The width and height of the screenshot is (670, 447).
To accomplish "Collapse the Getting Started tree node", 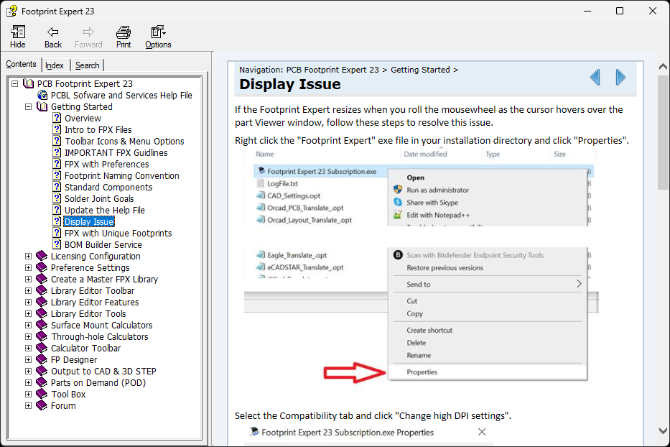I will coord(28,106).
